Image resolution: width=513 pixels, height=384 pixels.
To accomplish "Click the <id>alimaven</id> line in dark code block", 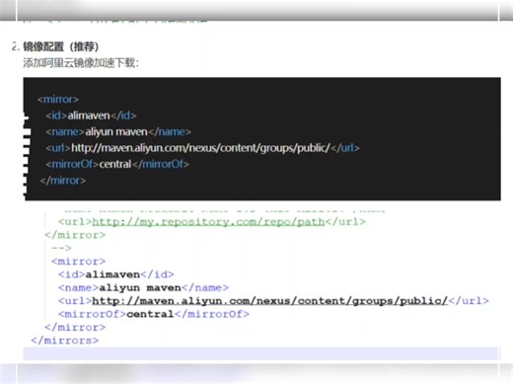I will 91,115.
